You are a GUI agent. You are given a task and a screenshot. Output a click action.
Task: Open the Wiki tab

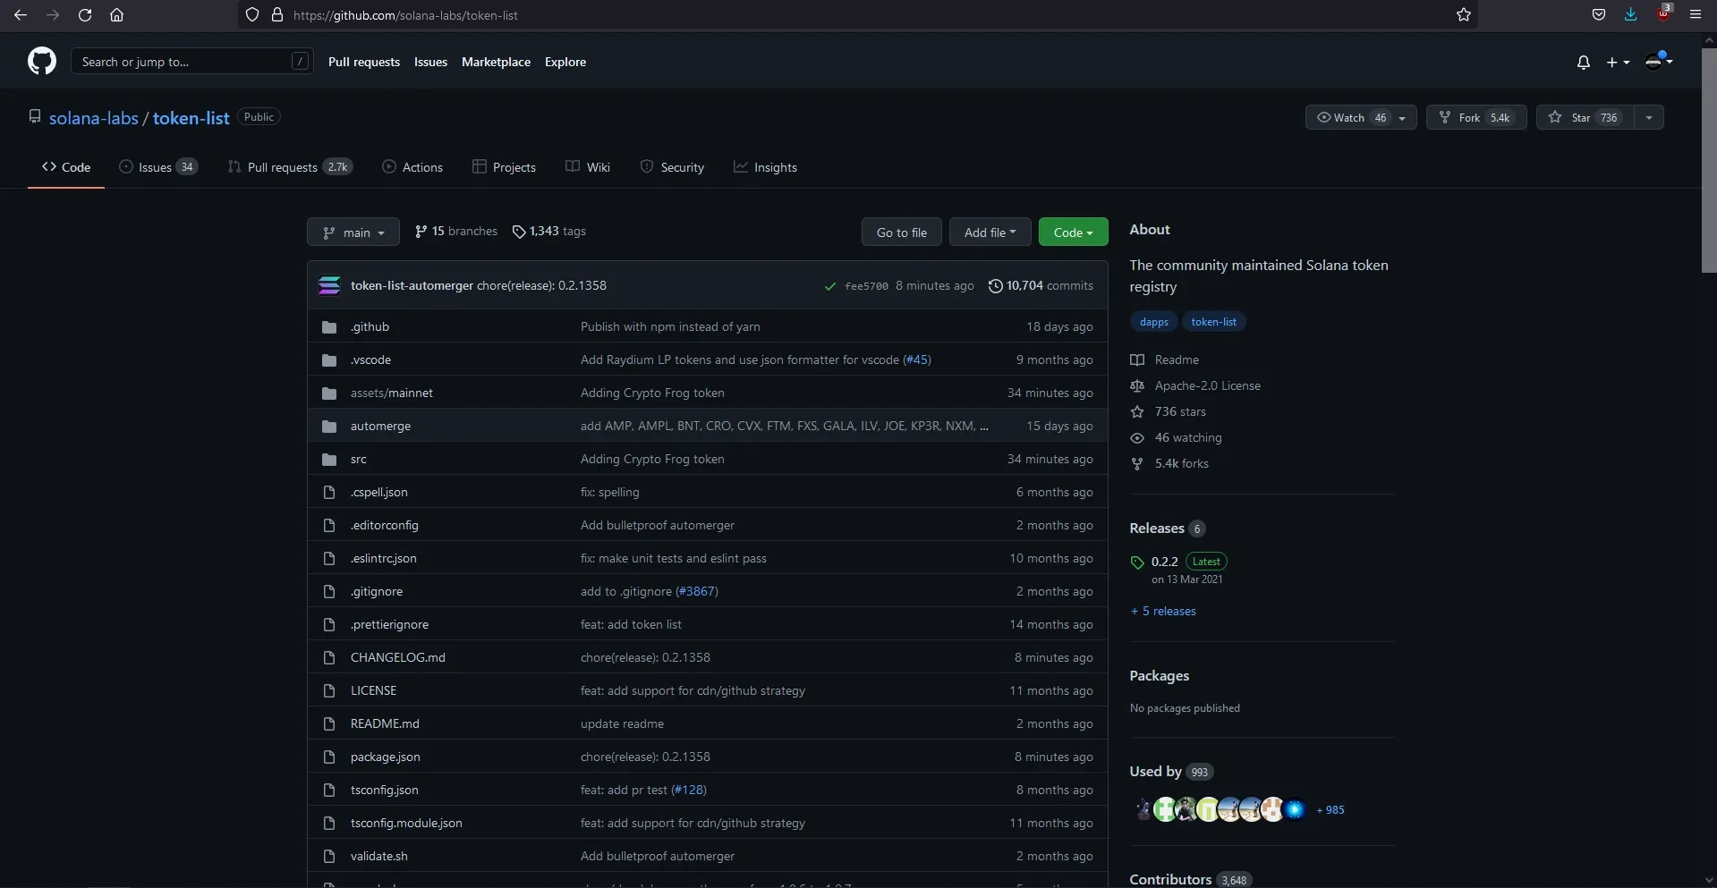(588, 167)
